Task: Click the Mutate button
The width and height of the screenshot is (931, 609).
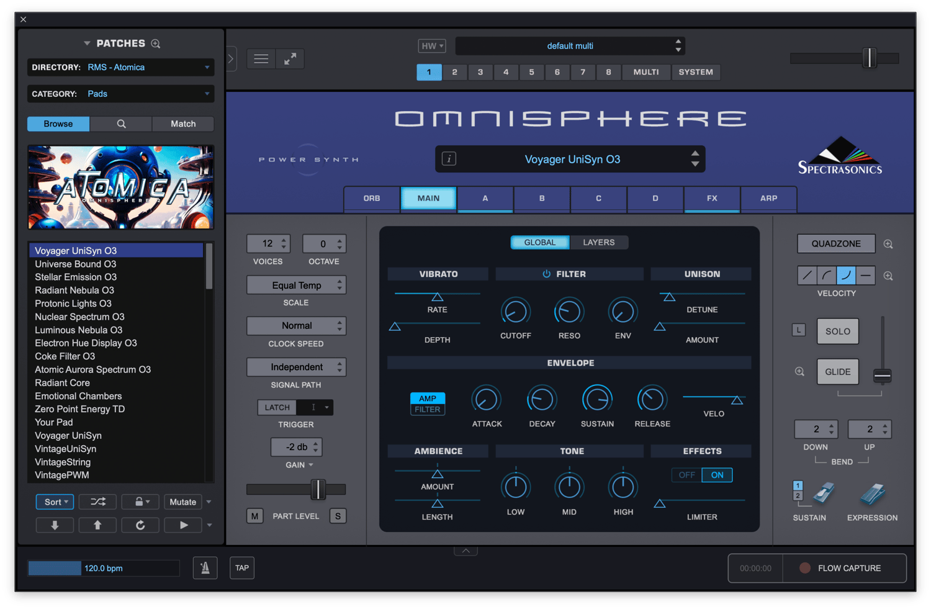Action: coord(183,502)
